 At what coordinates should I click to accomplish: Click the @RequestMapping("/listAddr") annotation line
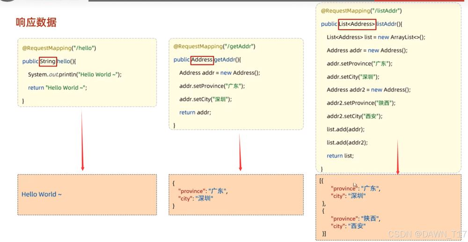tap(361, 11)
